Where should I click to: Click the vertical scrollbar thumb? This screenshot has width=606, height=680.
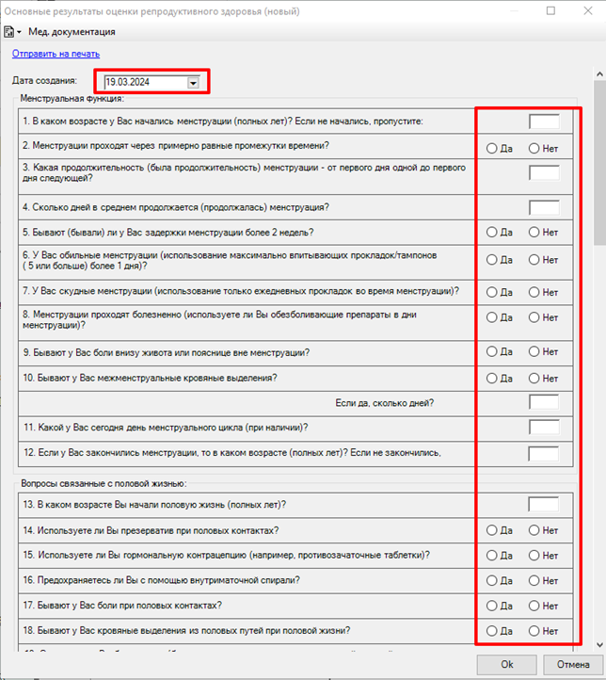click(599, 163)
